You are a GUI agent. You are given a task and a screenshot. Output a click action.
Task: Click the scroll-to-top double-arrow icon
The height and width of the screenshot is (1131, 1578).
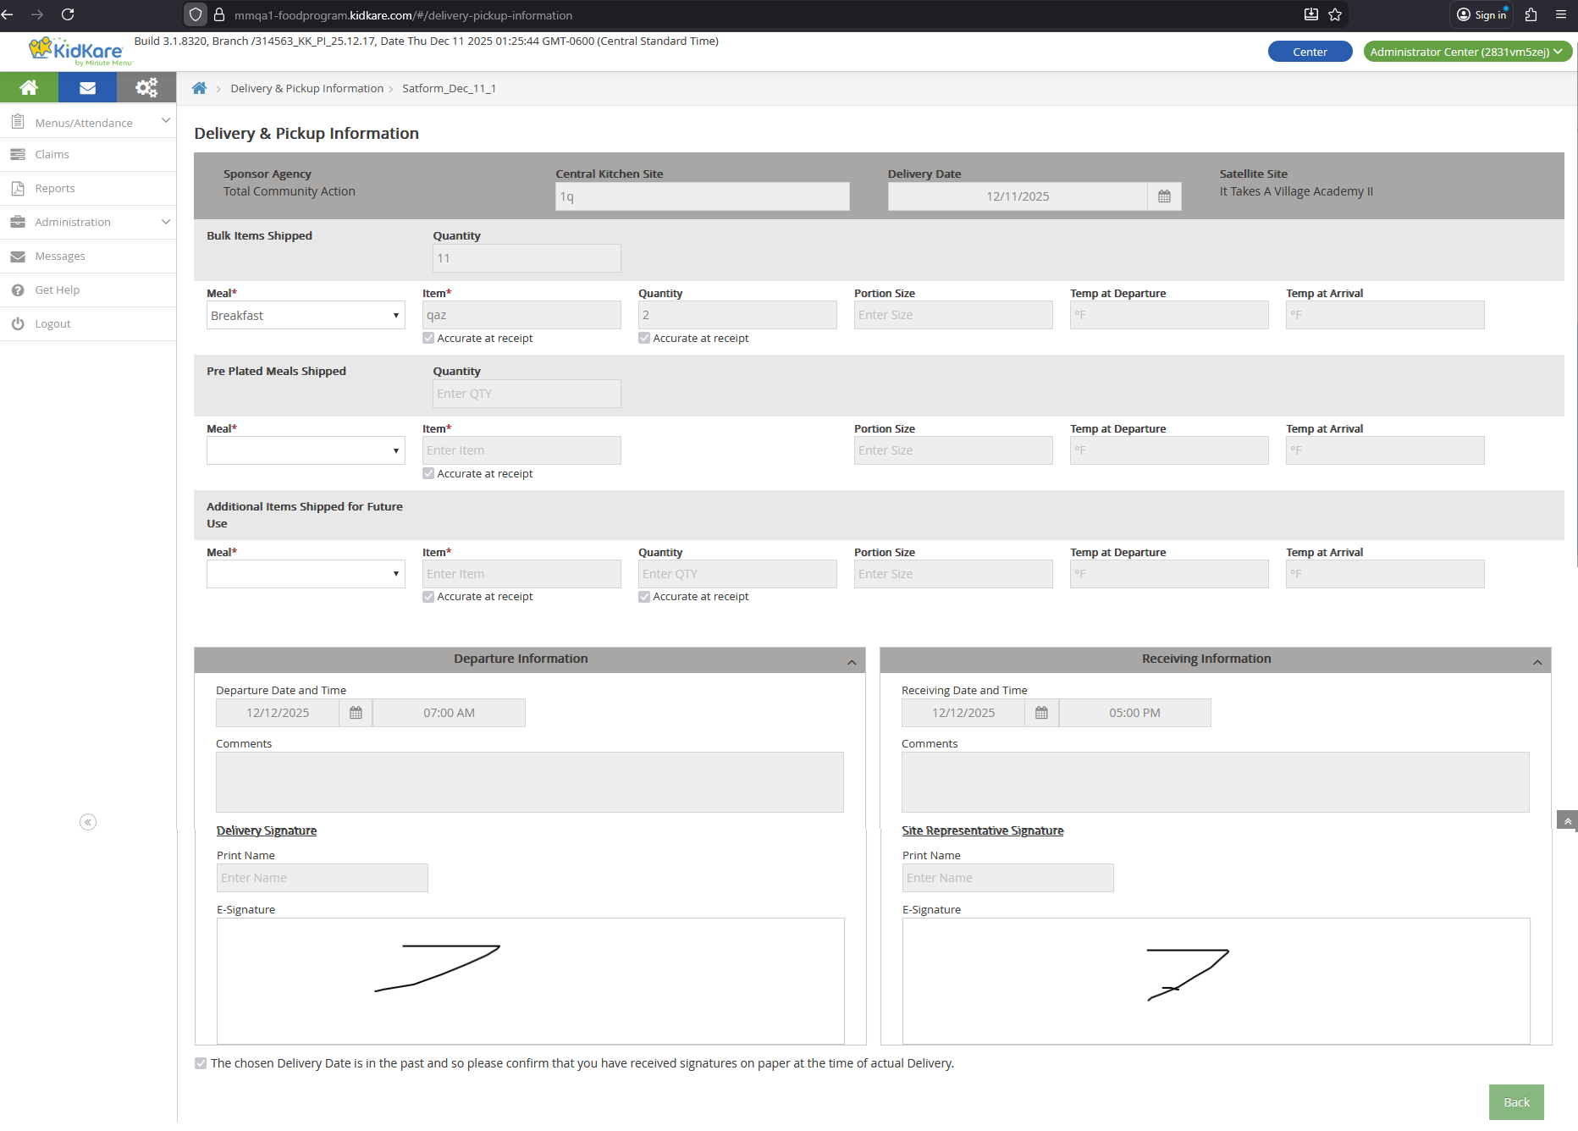coord(1567,820)
